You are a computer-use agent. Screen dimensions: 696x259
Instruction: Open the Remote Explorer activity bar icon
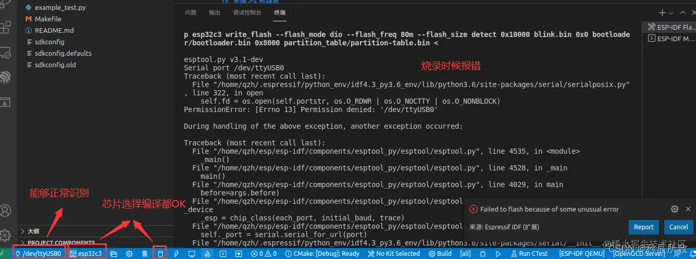point(6,53)
